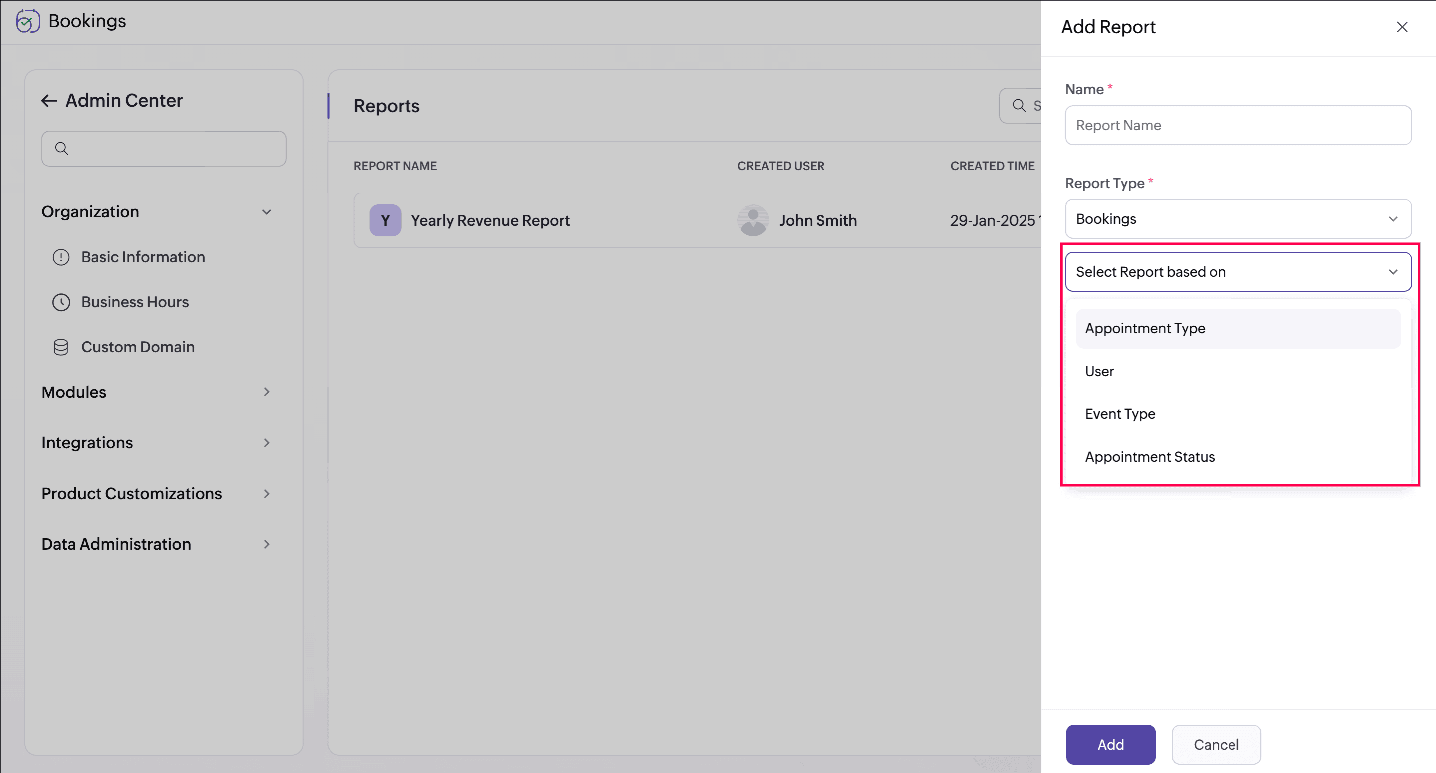Open Basic Information settings

click(x=143, y=257)
